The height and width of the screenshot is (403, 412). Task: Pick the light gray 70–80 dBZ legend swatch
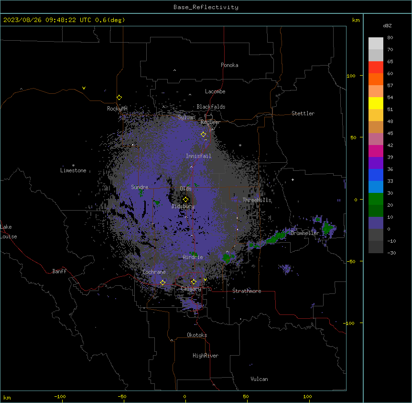pyautogui.click(x=376, y=43)
